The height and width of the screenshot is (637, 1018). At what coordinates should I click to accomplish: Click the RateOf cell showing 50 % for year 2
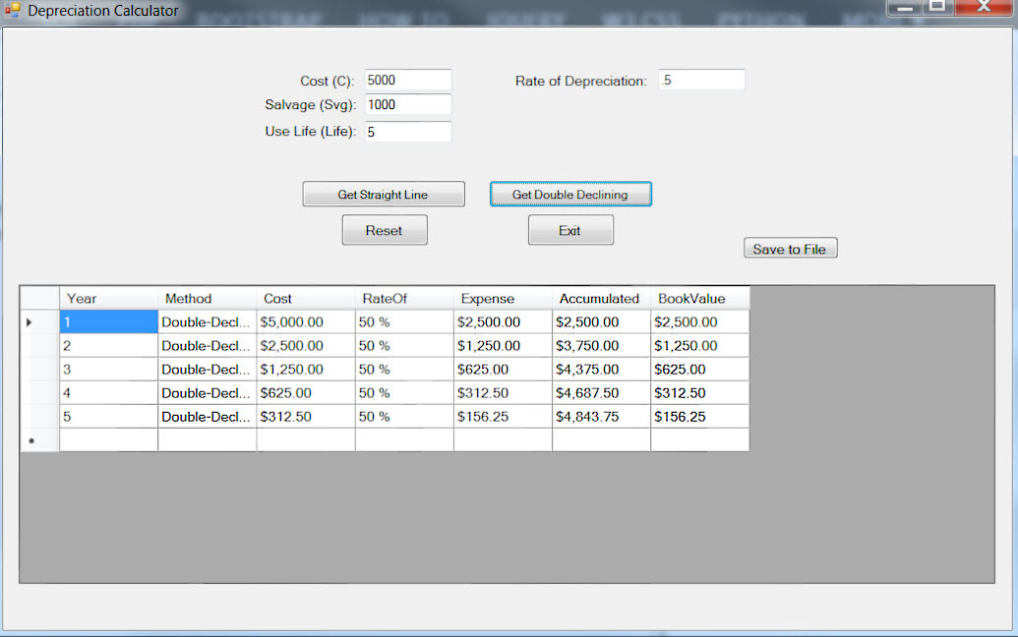click(x=403, y=345)
